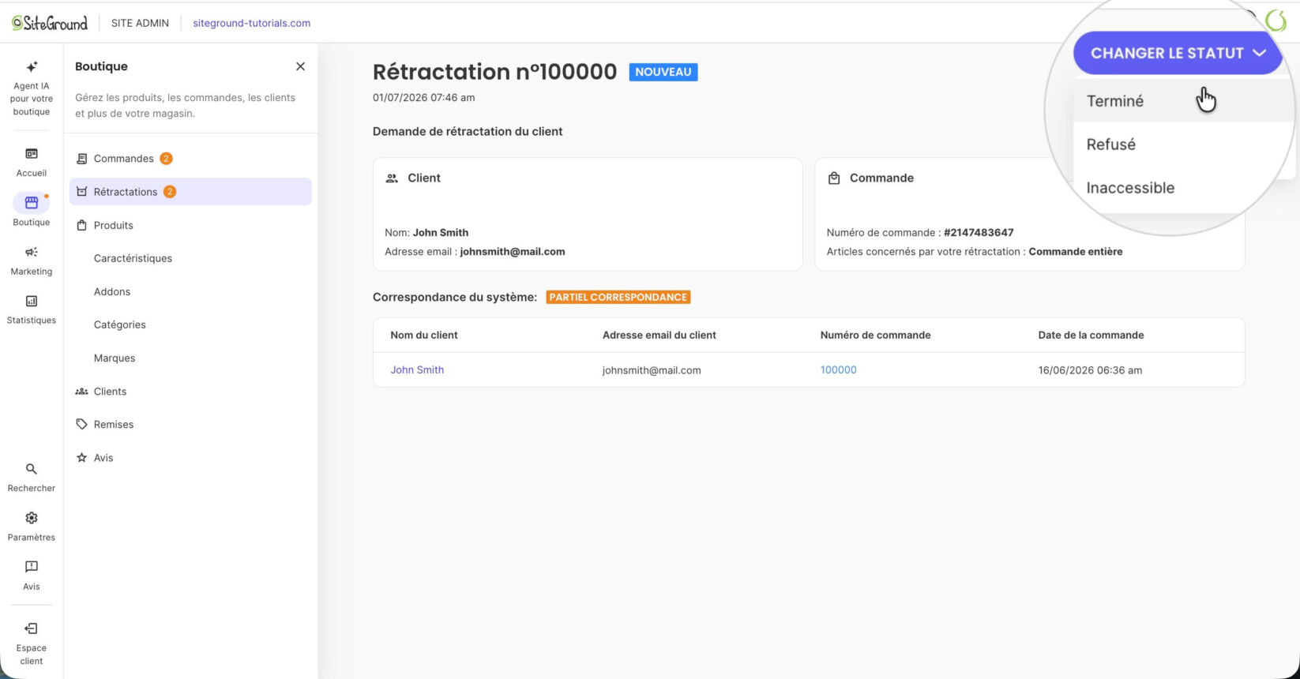Screen dimensions: 1300x679
Task: Open the Rétractations menu item
Action: coord(190,192)
